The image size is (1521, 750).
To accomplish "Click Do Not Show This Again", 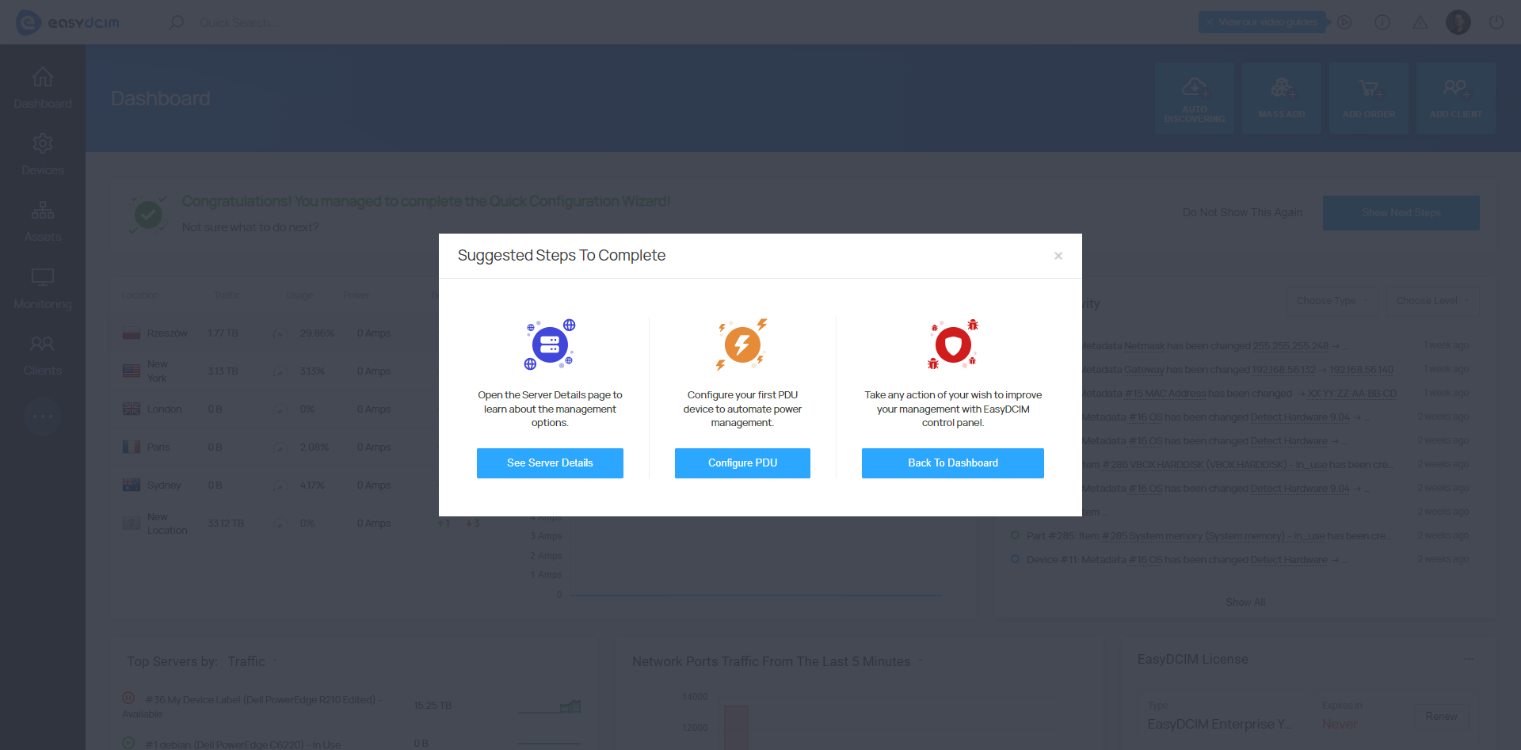I will click(x=1242, y=213).
